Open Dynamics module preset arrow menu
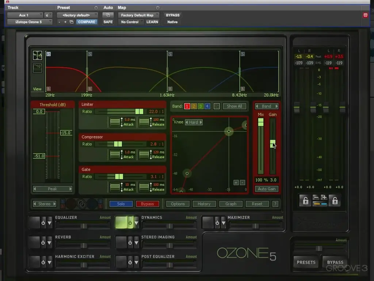The height and width of the screenshot is (281, 374). click(136, 223)
